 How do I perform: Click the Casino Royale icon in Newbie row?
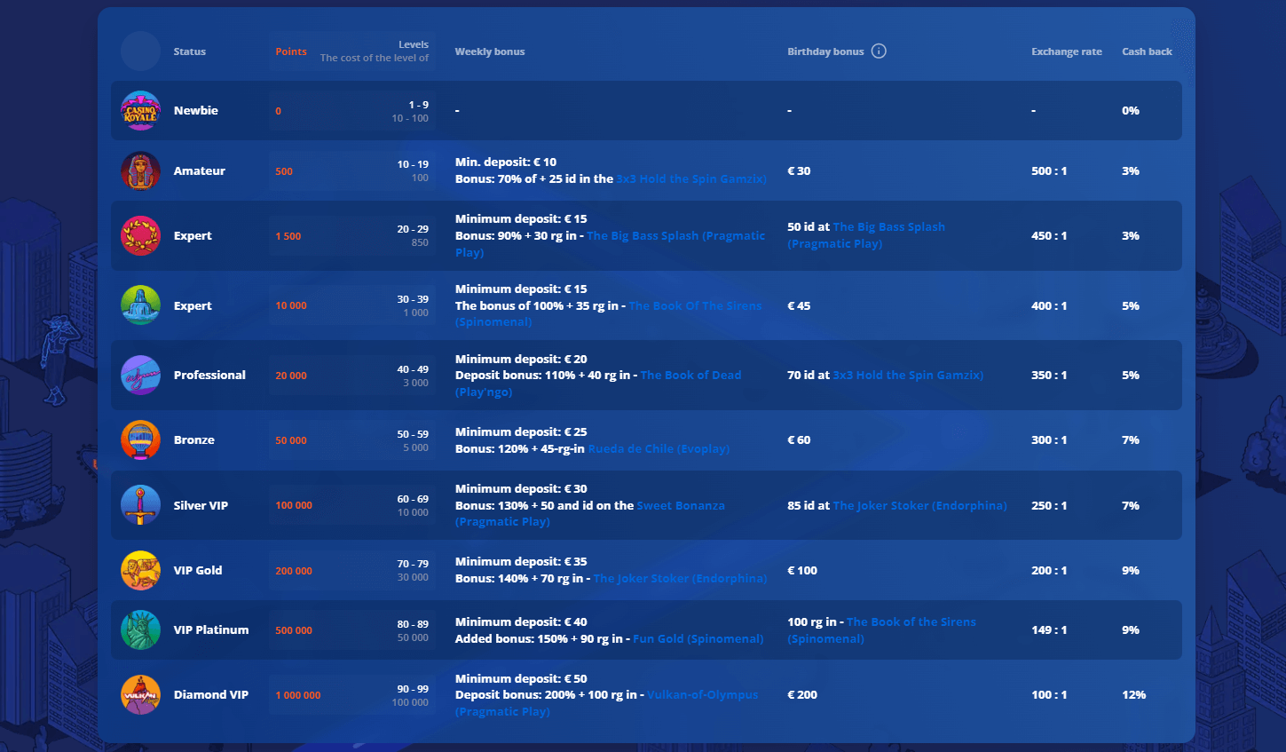tap(140, 111)
